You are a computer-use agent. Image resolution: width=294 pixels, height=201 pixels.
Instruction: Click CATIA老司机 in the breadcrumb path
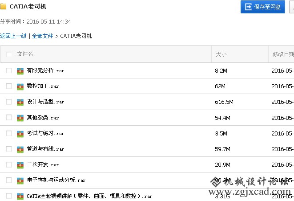[x=76, y=36]
